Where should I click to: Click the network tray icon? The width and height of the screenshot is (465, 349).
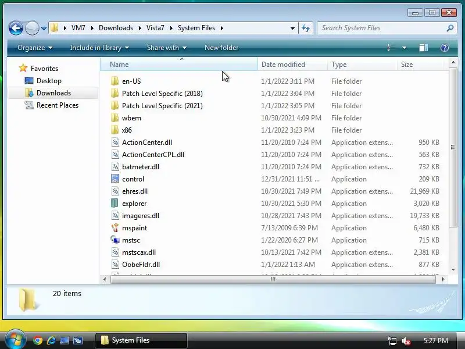(392, 341)
